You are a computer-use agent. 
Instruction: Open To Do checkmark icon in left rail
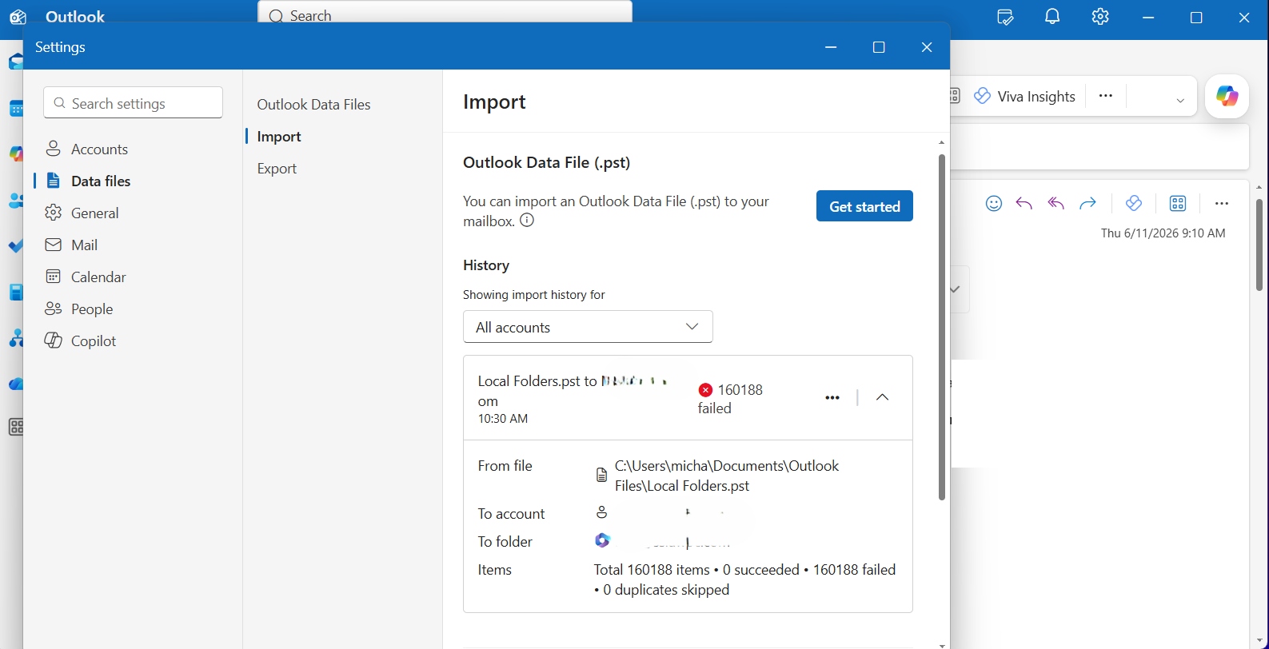(x=16, y=246)
